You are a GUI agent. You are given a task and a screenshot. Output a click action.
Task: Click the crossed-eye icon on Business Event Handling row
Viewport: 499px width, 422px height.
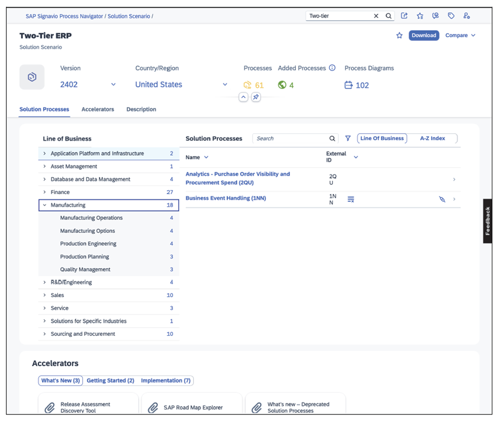tap(442, 199)
